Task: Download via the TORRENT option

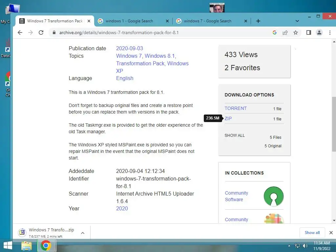Action: 236,108
